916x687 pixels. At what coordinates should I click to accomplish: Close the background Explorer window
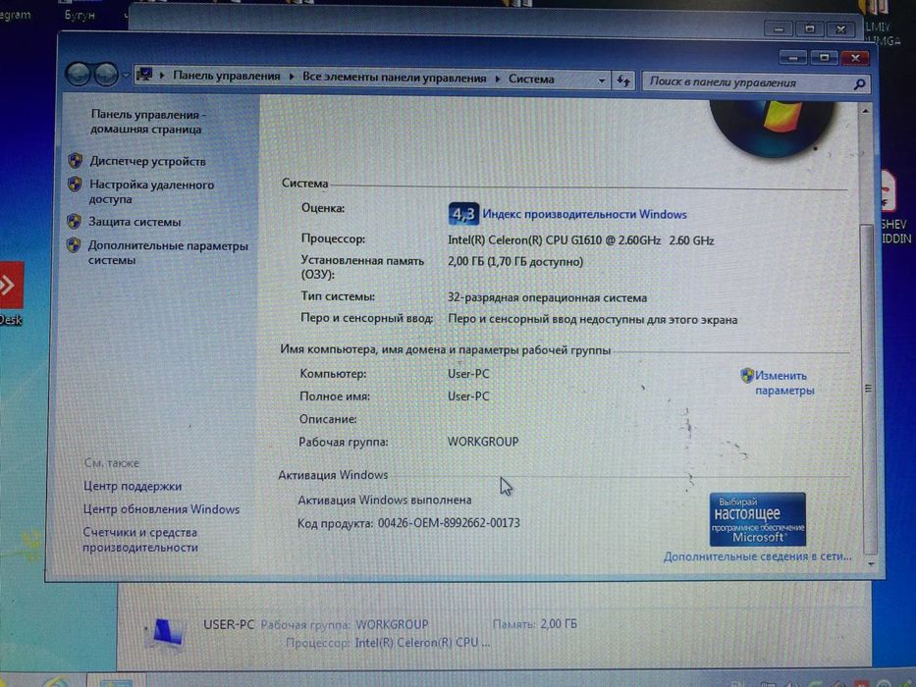tap(840, 28)
